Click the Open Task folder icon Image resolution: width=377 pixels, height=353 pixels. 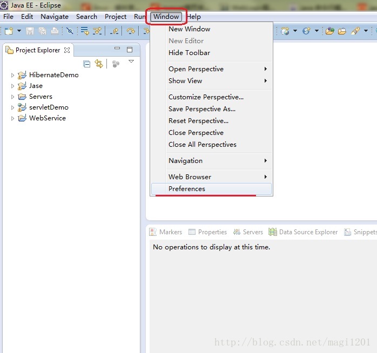342,31
